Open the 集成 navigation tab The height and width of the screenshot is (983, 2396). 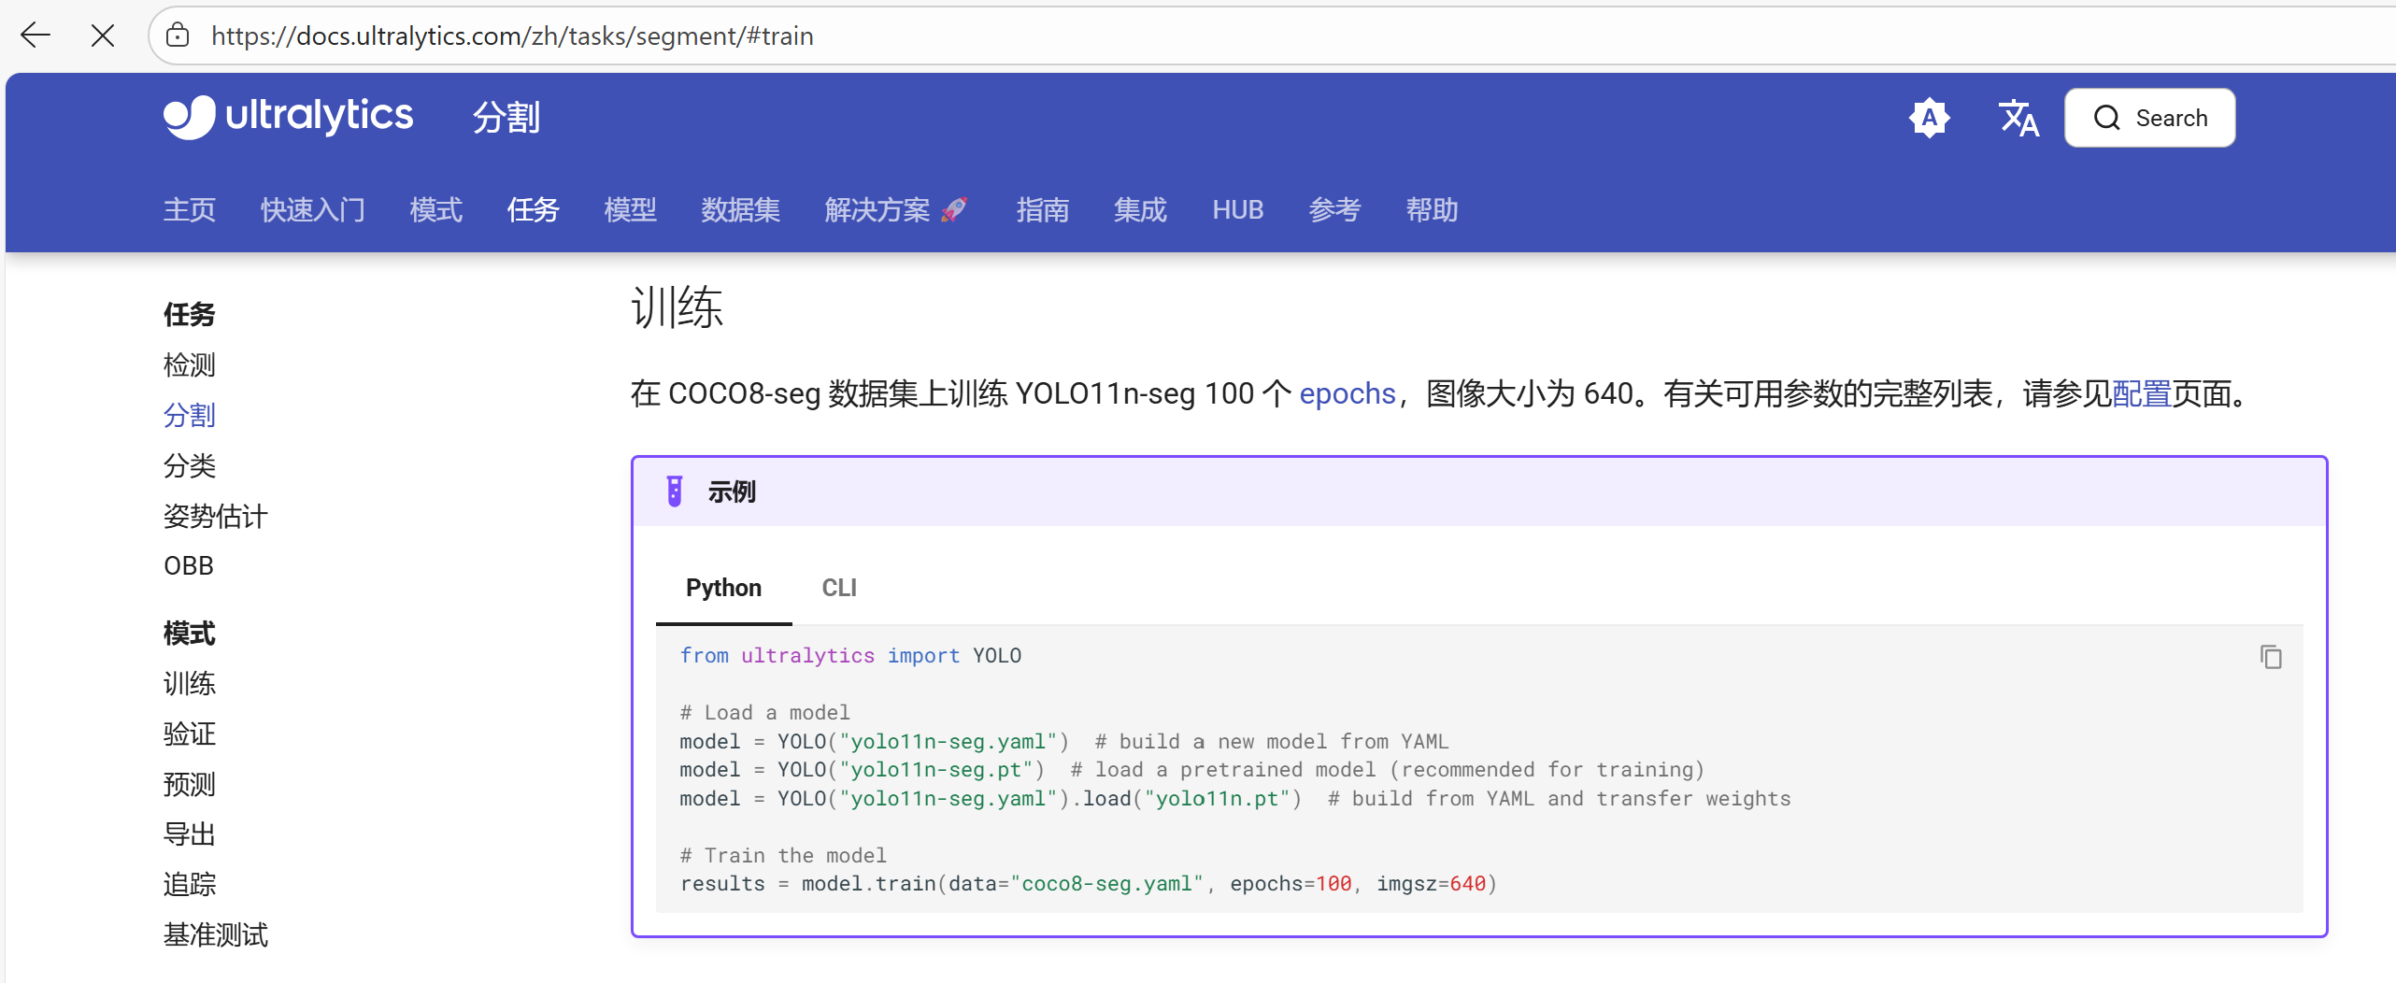click(1140, 210)
